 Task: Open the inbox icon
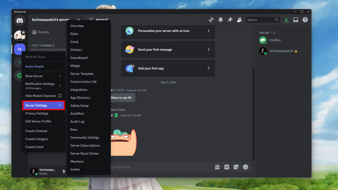295,20
